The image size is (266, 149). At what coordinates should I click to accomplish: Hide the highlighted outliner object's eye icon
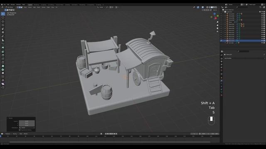(262, 41)
